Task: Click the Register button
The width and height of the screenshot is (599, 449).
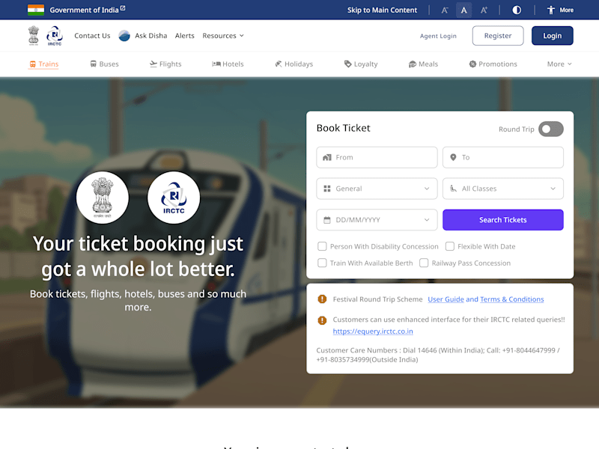Action: (x=498, y=35)
